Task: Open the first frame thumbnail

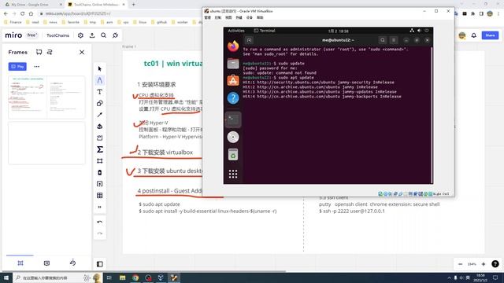Action: [x=46, y=97]
